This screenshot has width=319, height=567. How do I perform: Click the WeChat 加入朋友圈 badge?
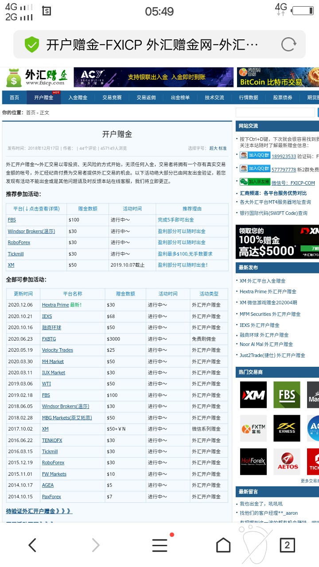255,182
